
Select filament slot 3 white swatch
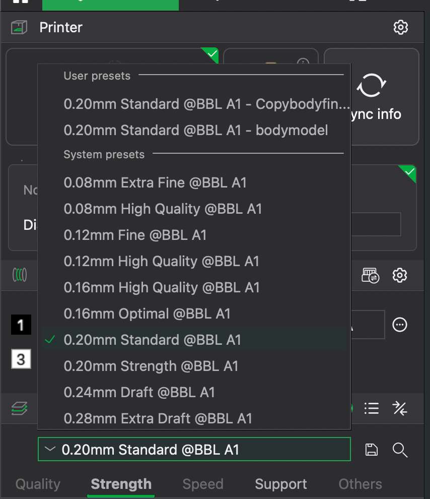21,359
